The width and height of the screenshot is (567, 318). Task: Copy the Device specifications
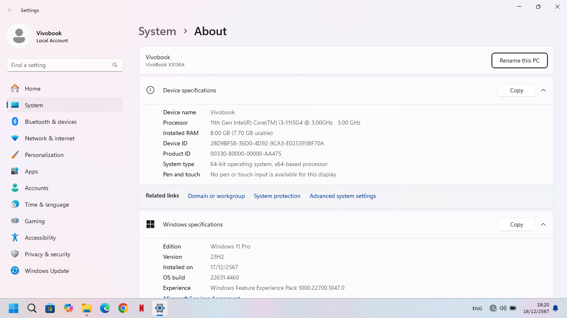coord(516,90)
